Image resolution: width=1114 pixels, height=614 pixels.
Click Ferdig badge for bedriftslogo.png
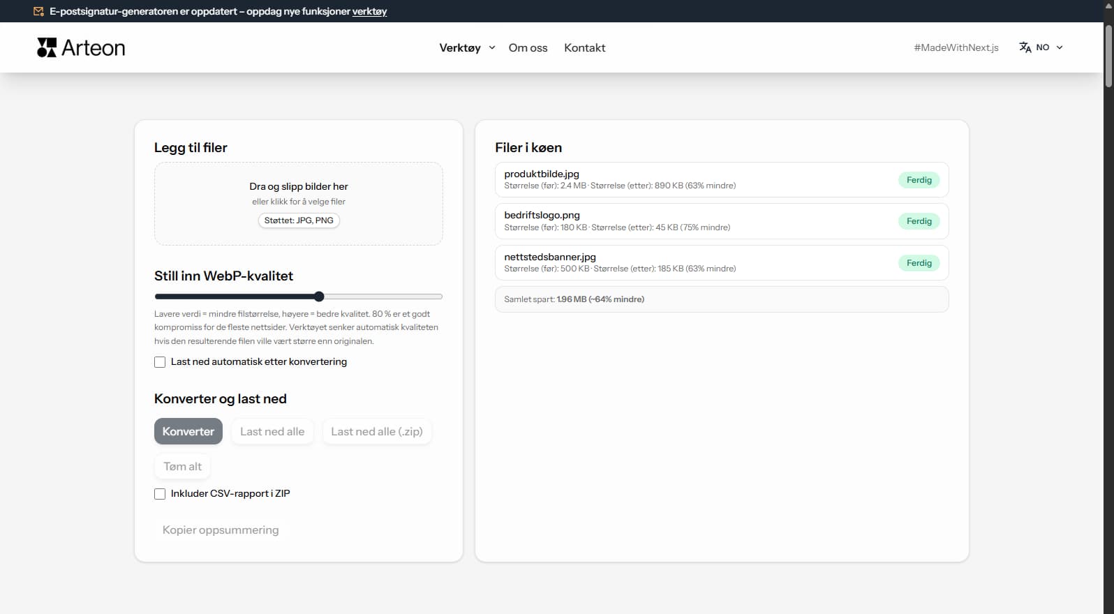919,221
